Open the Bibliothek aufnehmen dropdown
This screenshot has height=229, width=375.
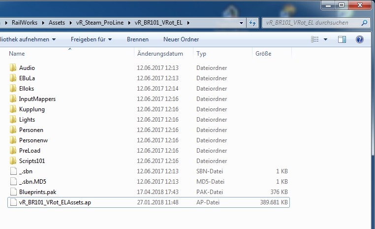pyautogui.click(x=28, y=39)
